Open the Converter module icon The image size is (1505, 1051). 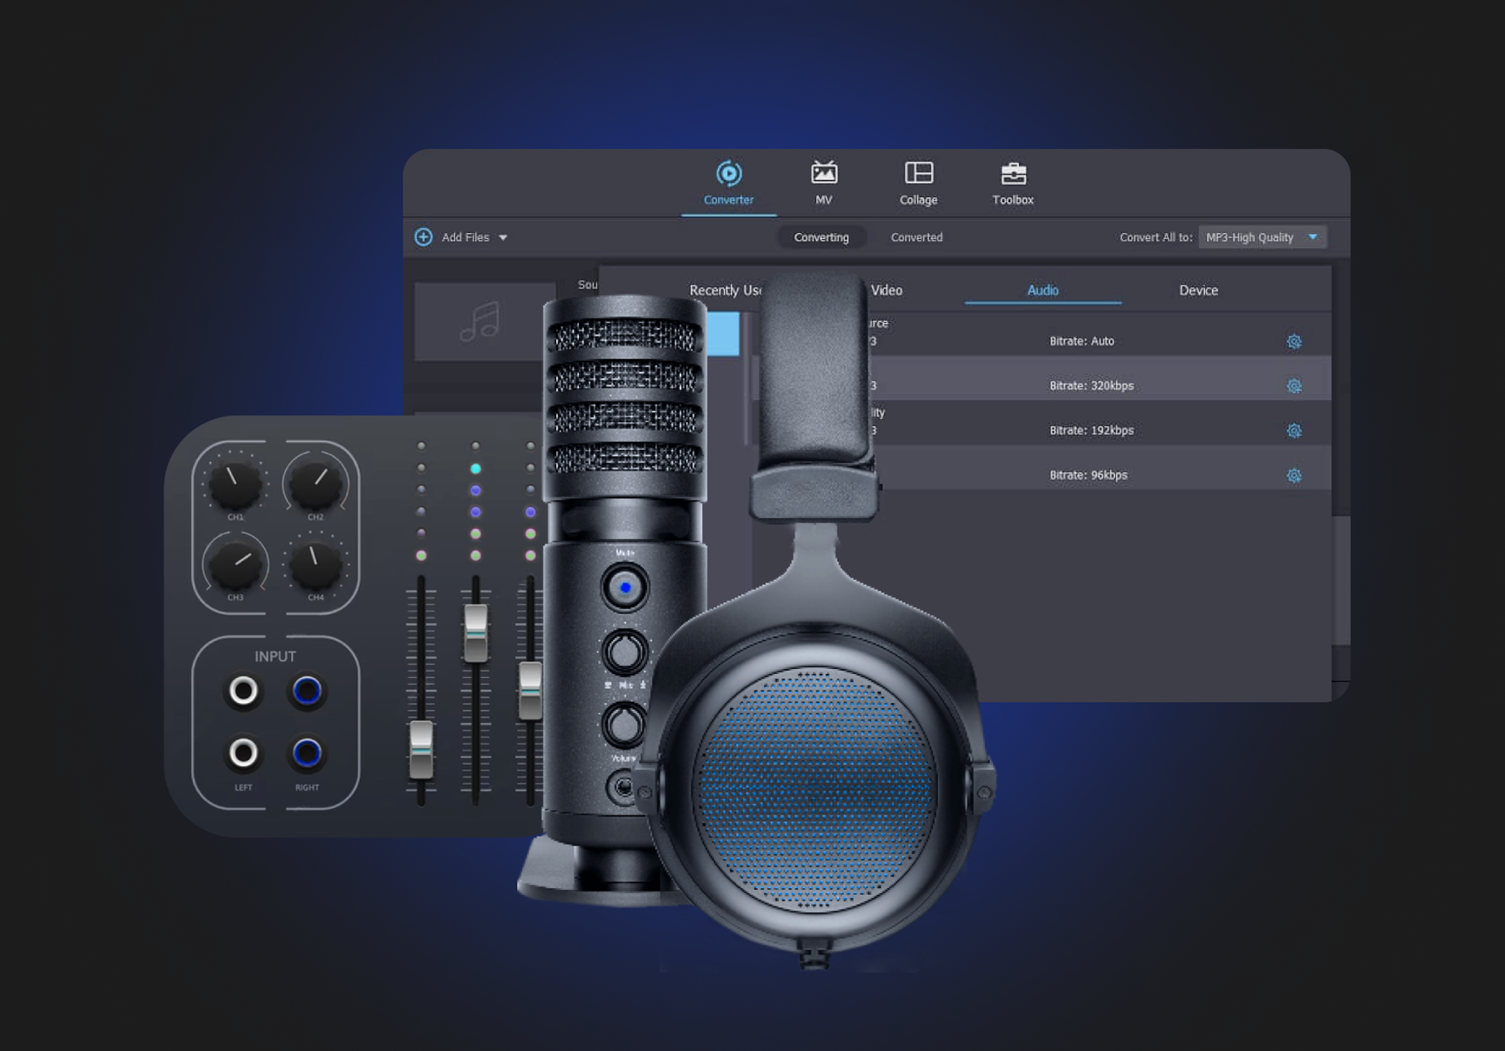[x=728, y=174]
